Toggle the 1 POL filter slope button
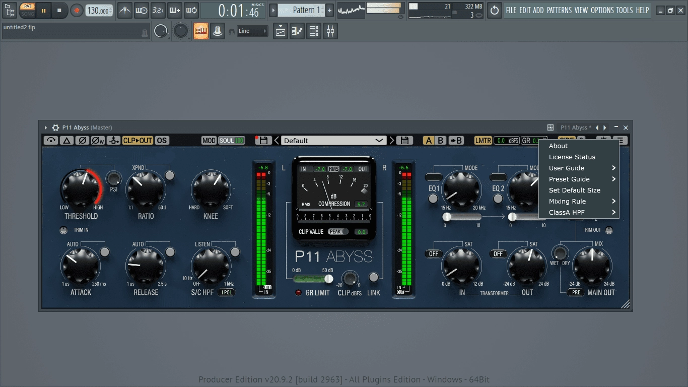688x387 pixels. click(x=226, y=292)
